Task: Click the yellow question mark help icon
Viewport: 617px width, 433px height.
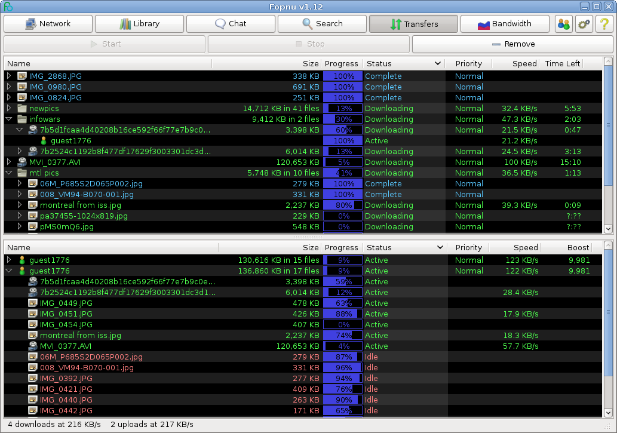Action: [x=604, y=24]
